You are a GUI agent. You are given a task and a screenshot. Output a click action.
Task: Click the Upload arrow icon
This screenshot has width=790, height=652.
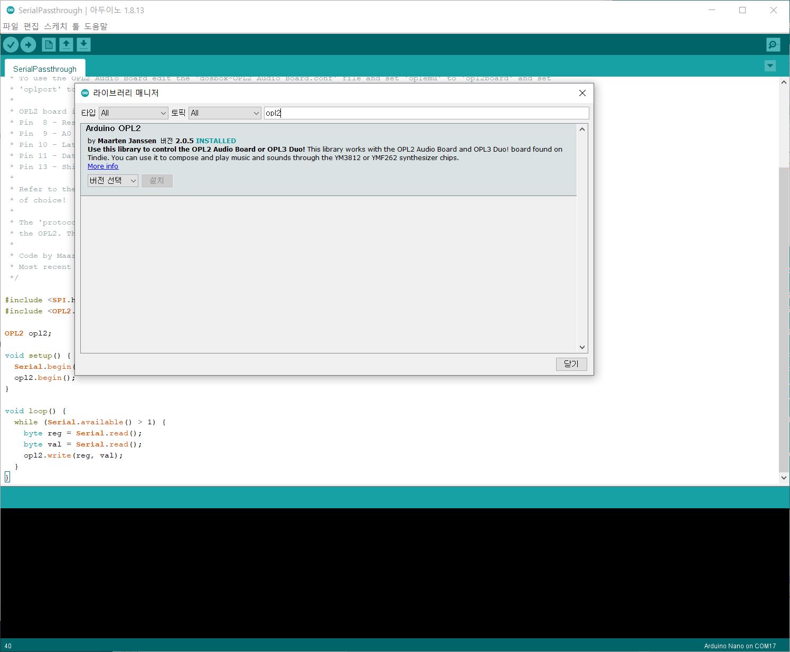click(x=29, y=45)
